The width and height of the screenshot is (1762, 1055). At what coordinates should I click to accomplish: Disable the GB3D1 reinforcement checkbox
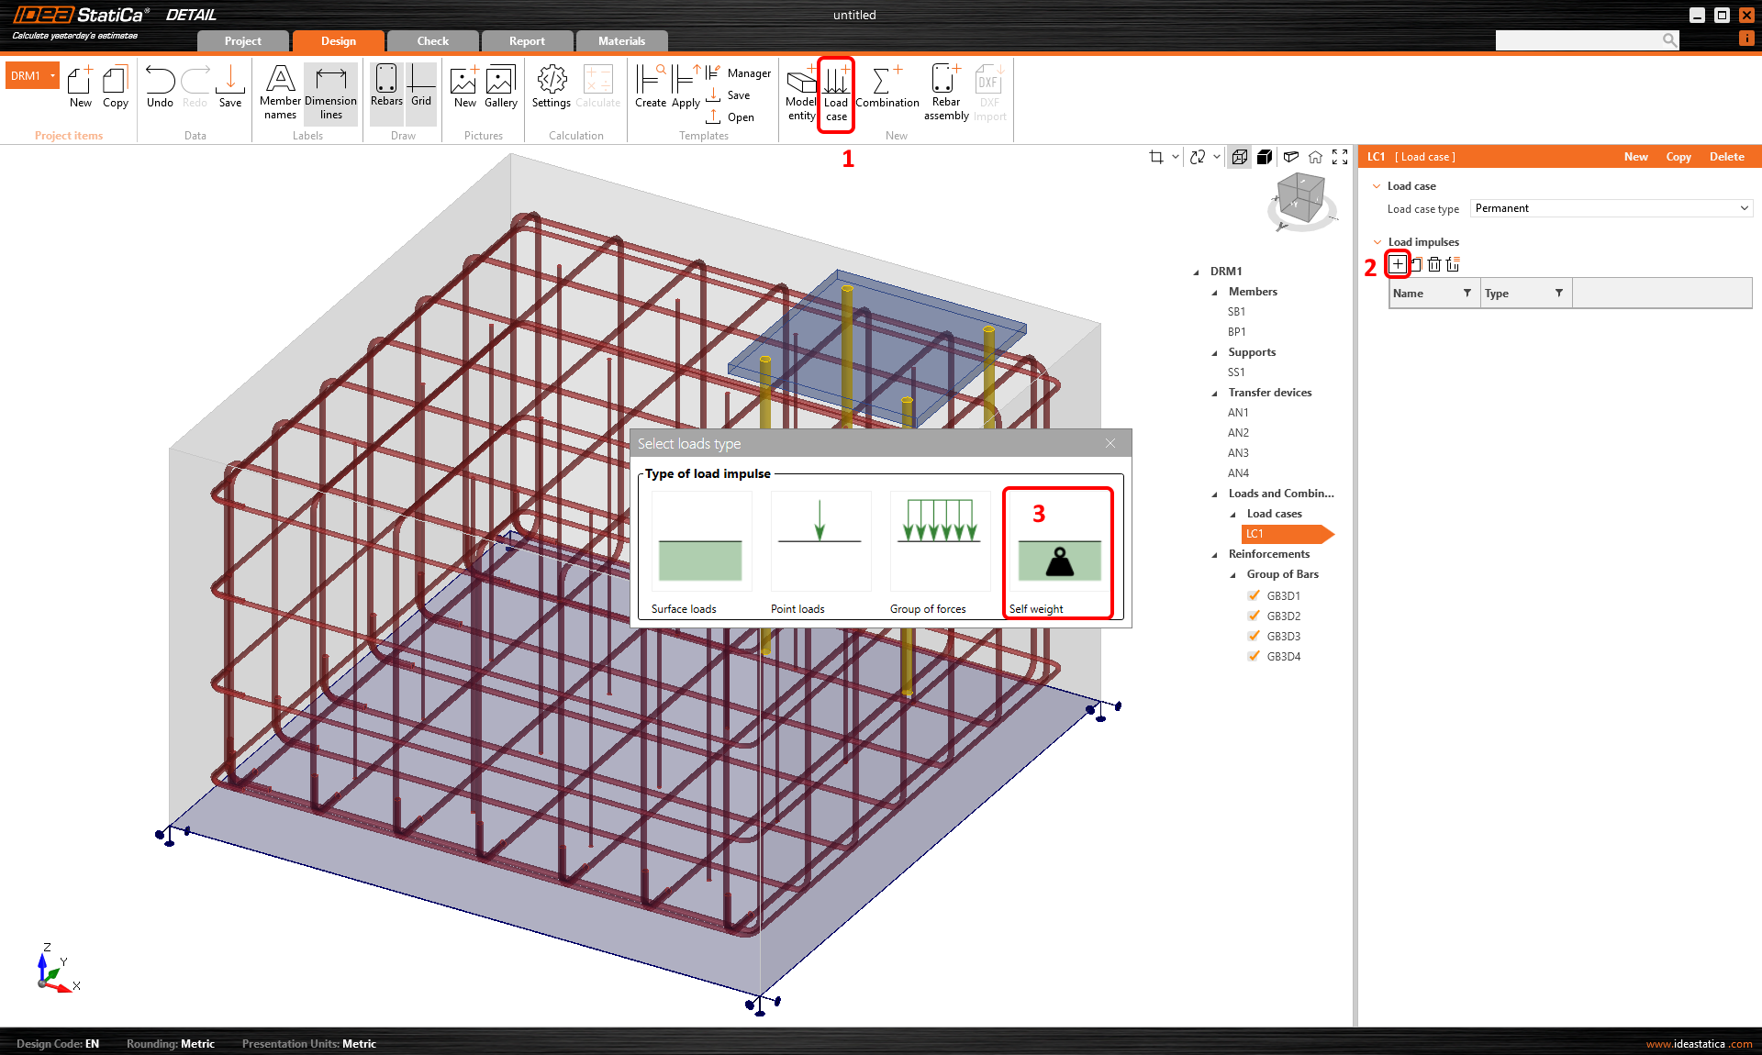(1254, 595)
